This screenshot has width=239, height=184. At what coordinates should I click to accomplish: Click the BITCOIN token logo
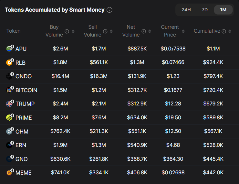click(x=9, y=90)
